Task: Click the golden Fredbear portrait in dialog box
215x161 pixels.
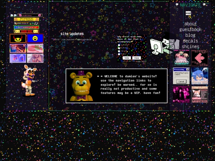Action: [81, 86]
